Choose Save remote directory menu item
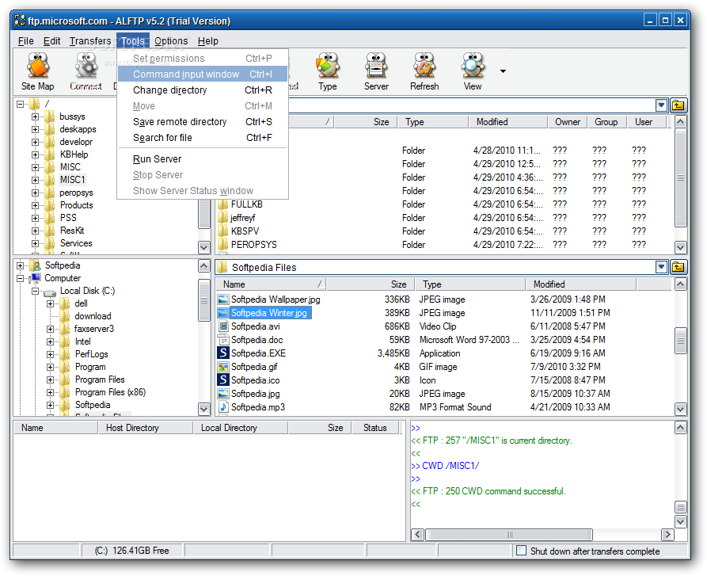The height and width of the screenshot is (576, 707). pos(203,122)
